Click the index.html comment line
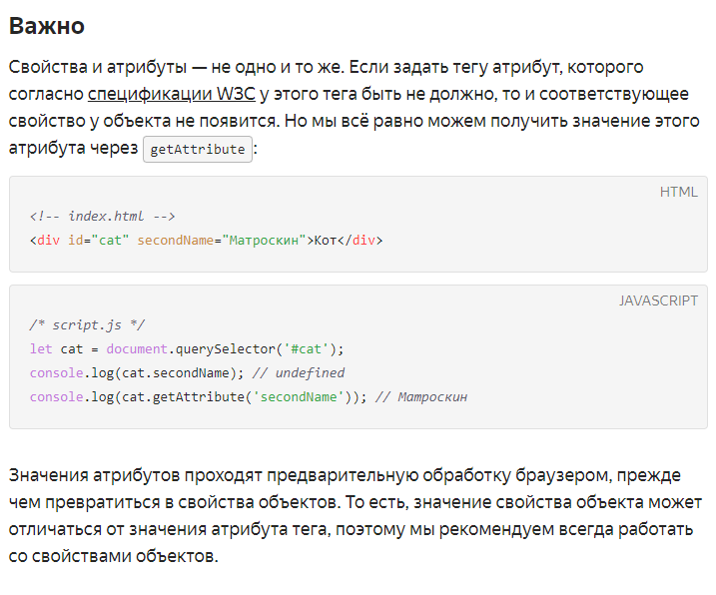 (x=102, y=216)
